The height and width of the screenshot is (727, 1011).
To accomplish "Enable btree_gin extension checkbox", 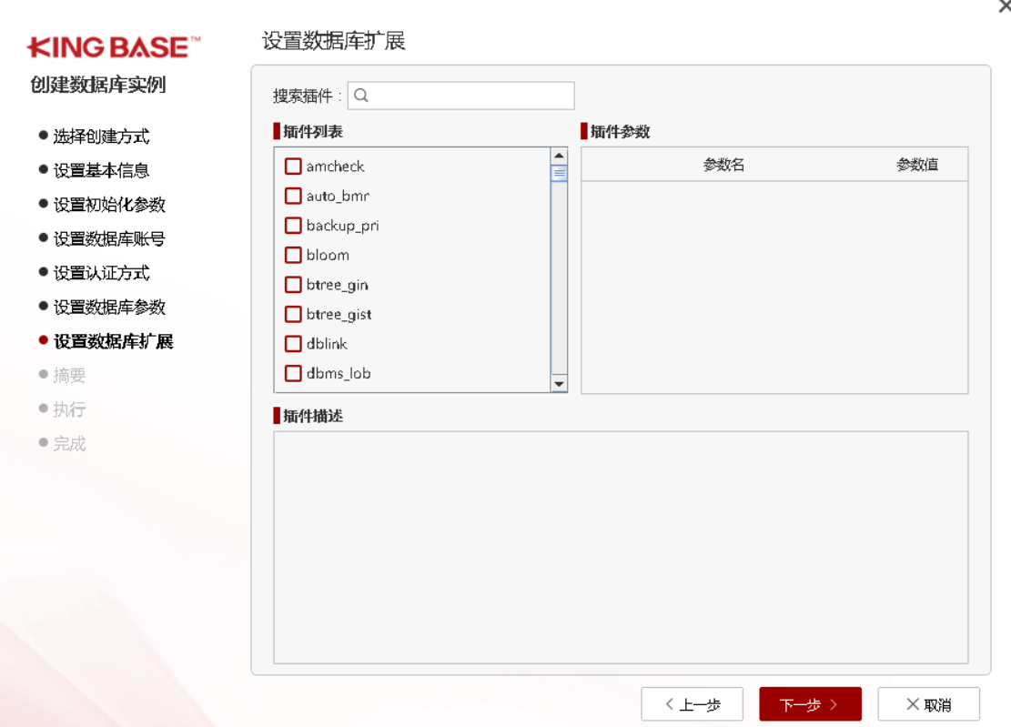I will point(293,285).
